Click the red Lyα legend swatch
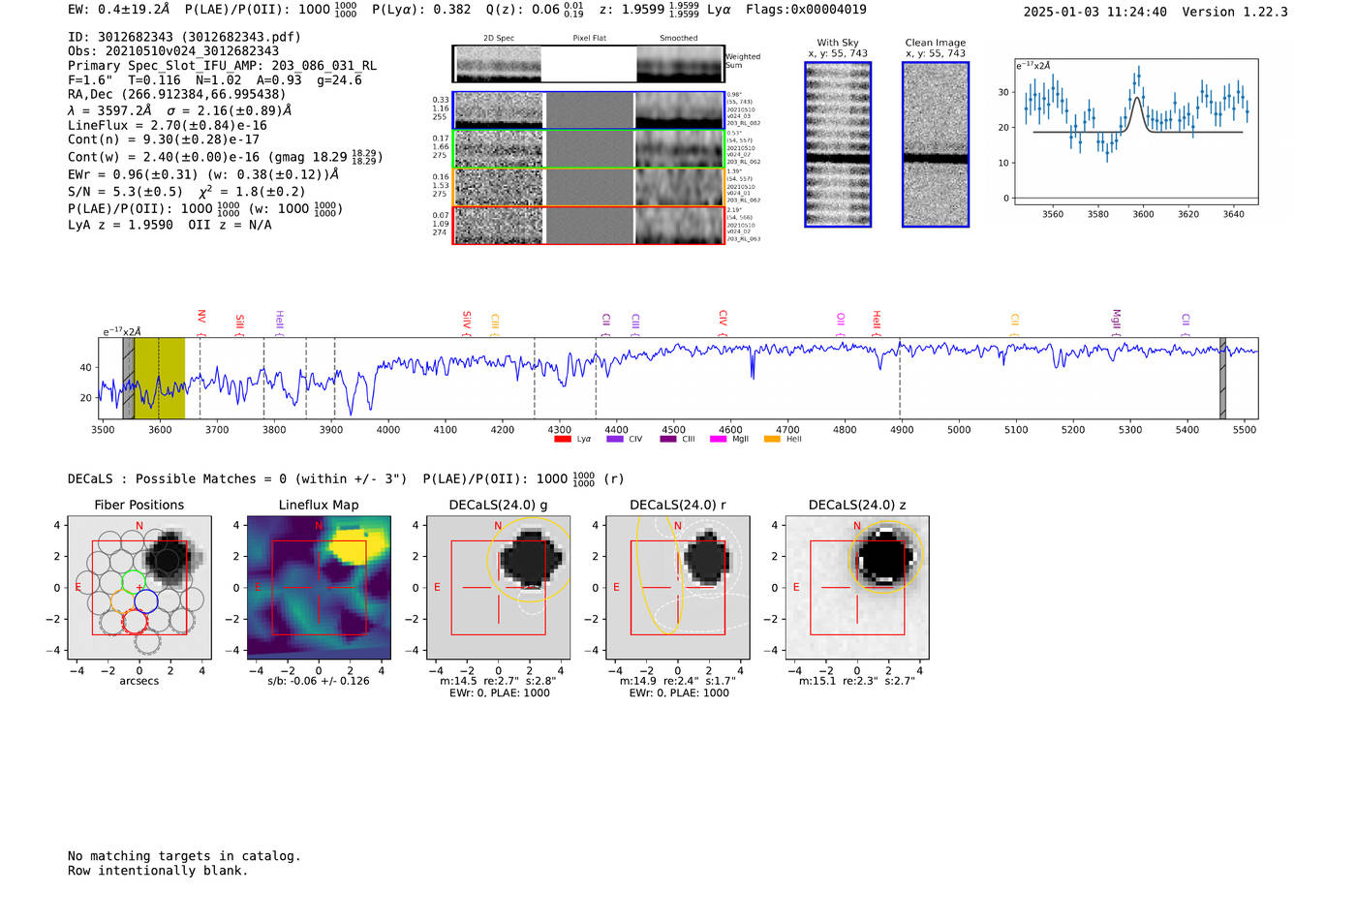This screenshot has height=923, width=1356. coord(562,440)
